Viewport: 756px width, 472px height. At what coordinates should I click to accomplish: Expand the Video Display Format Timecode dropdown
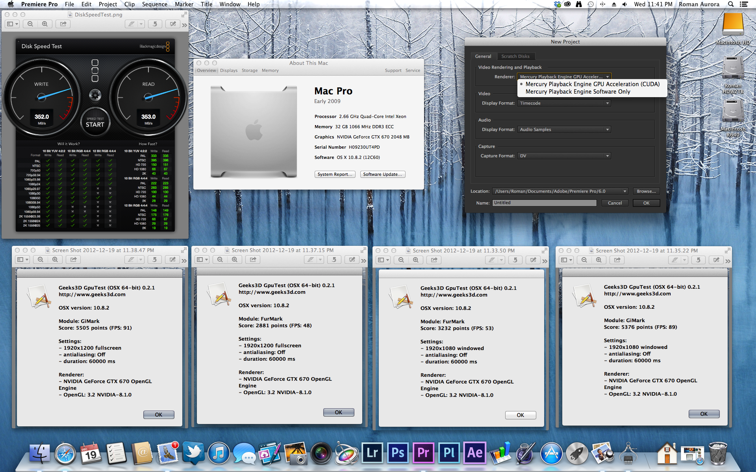point(564,103)
